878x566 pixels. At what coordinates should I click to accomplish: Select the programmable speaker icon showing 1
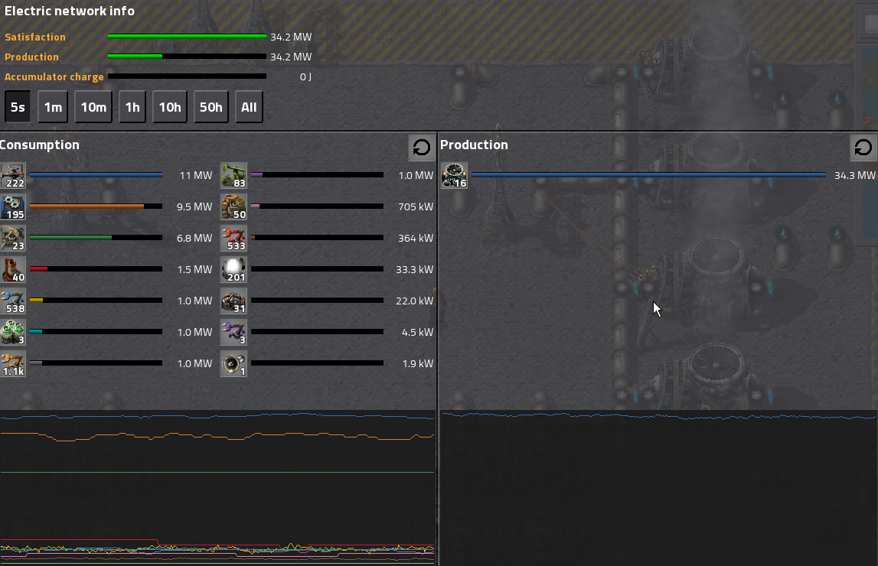(233, 363)
